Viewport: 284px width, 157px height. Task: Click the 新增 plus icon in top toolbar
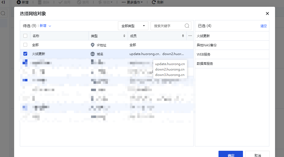tap(19, 2)
